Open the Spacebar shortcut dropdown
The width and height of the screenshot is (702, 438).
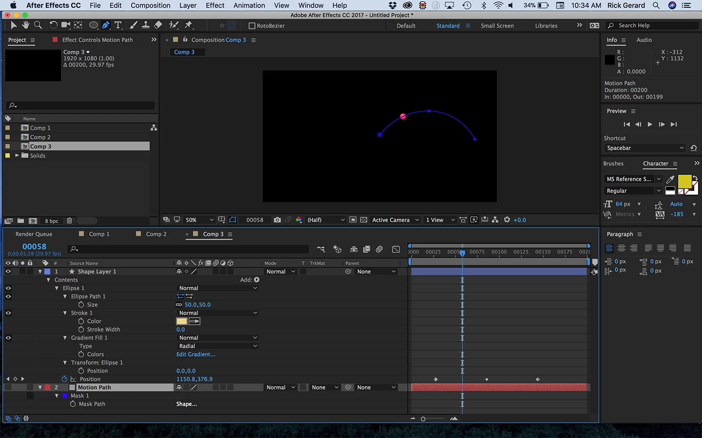(644, 148)
